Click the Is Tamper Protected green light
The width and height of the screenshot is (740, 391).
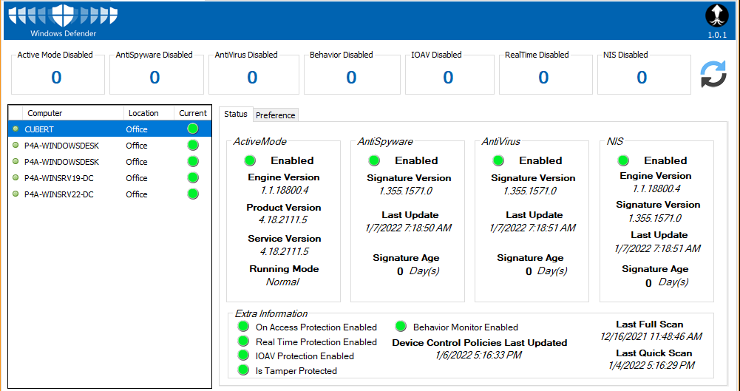click(243, 370)
